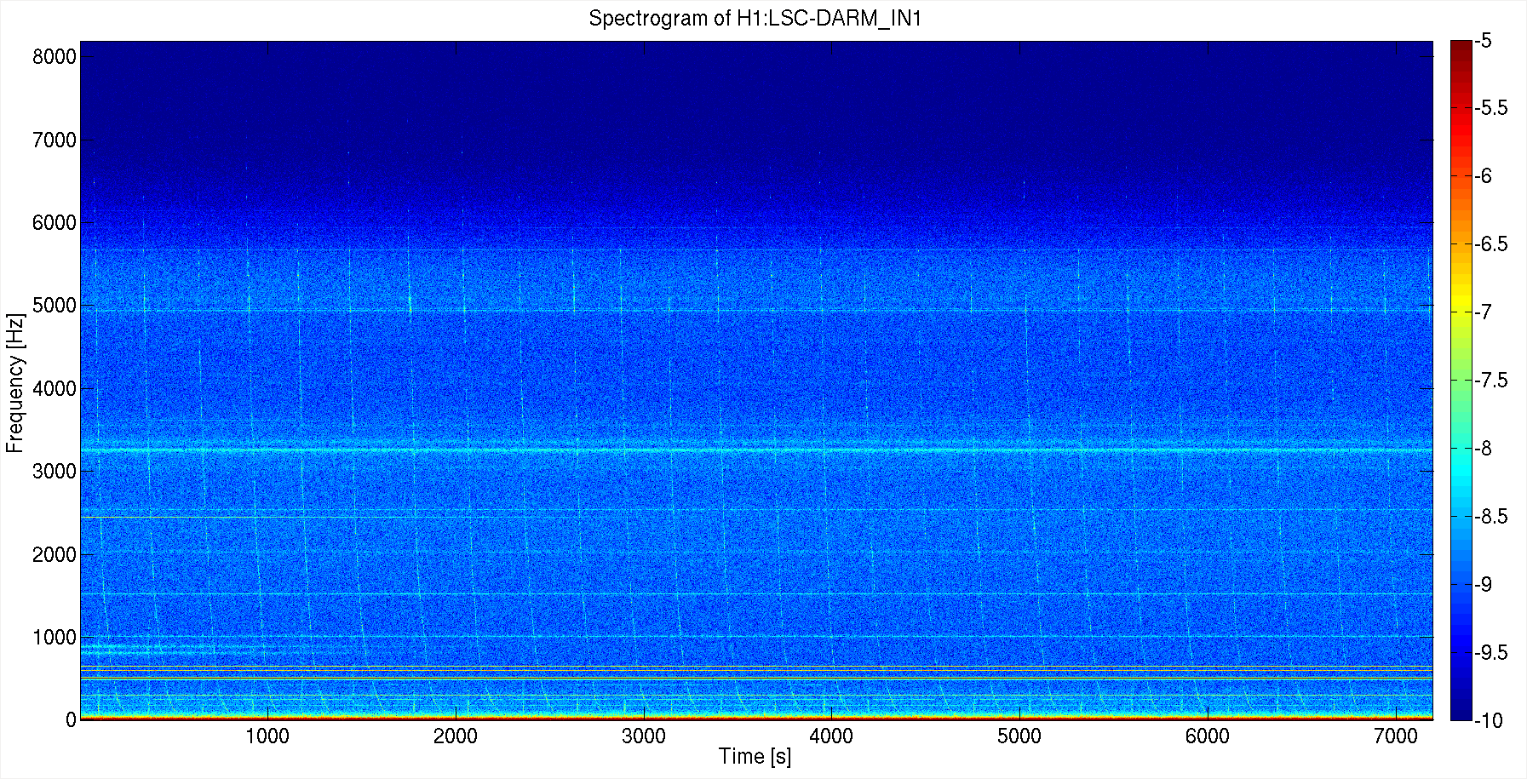Click the 6000 tick label on the time axis
The height and width of the screenshot is (779, 1527).
pyautogui.click(x=1208, y=736)
